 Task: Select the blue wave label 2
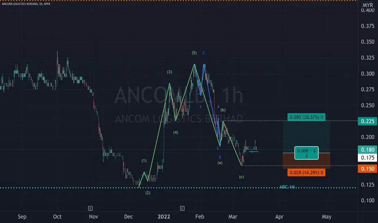click(204, 53)
